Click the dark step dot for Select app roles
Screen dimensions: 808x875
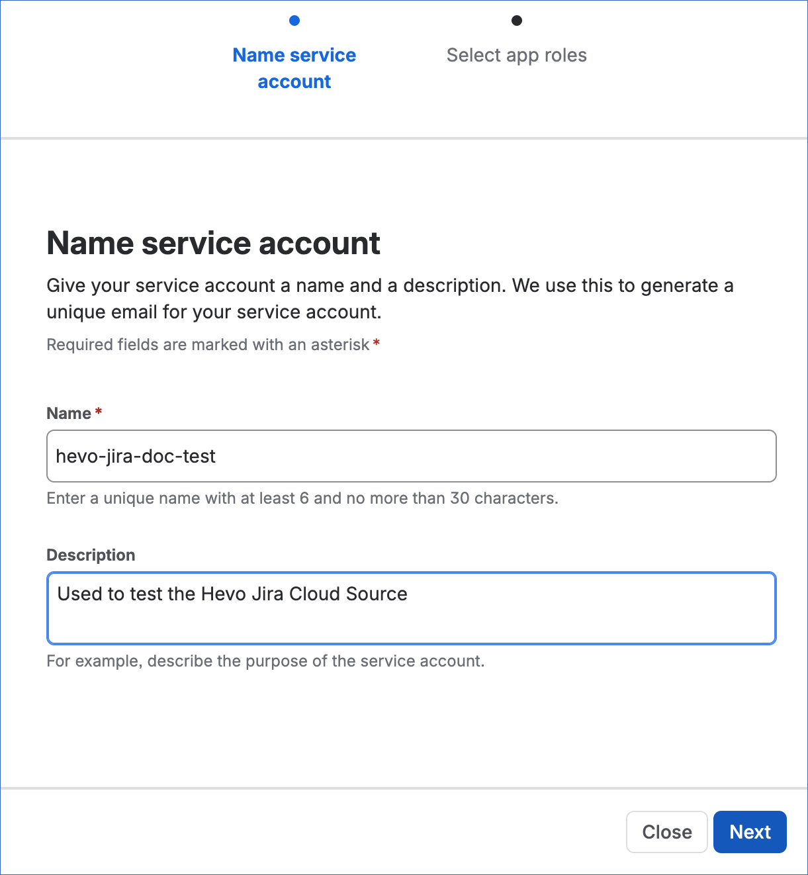[517, 21]
